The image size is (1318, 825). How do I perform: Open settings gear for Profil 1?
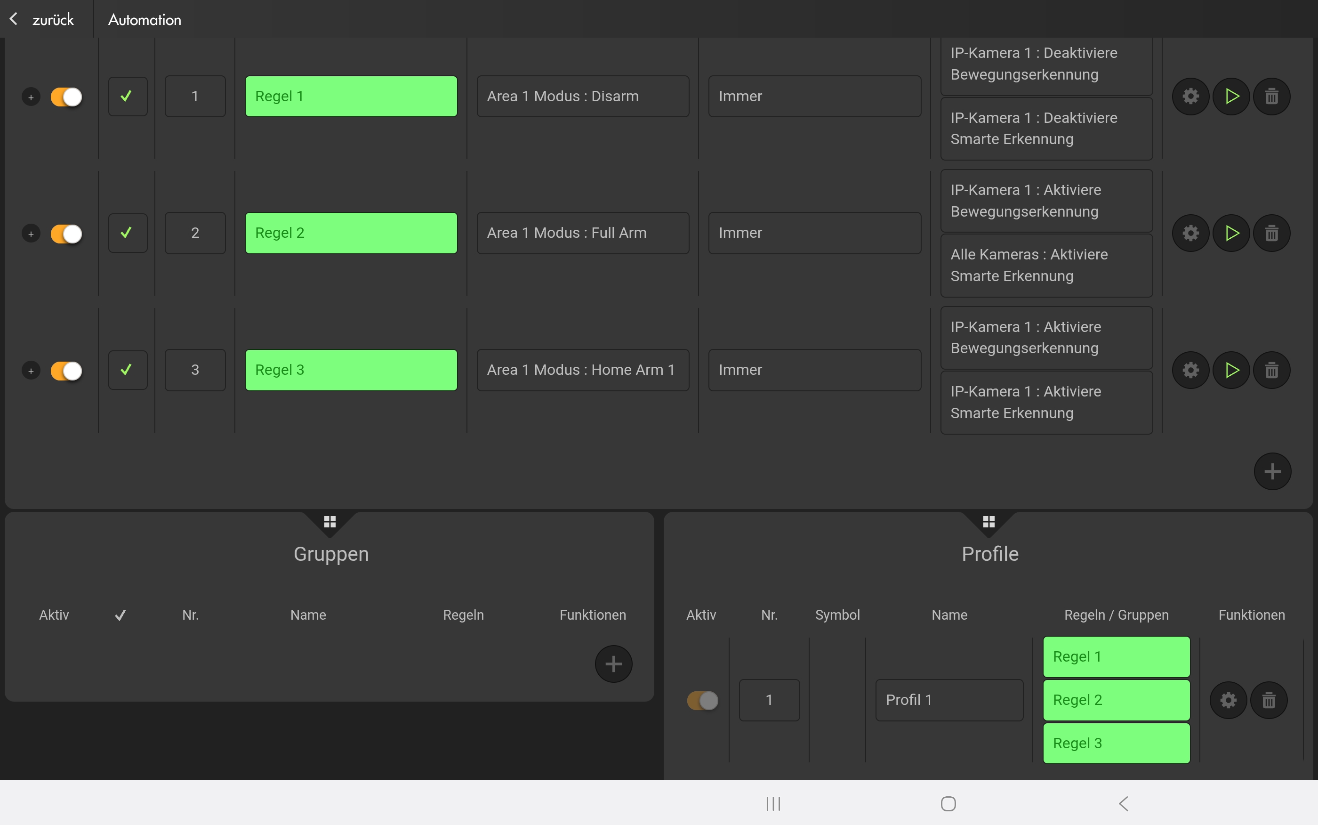(1228, 700)
